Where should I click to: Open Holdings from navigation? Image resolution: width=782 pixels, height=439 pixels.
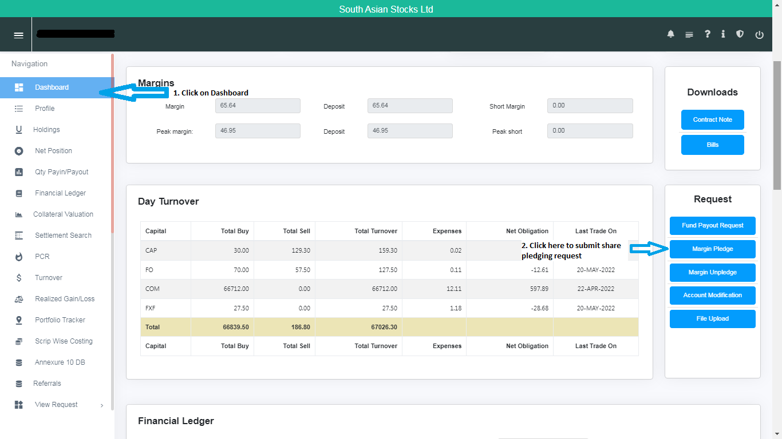pos(46,130)
